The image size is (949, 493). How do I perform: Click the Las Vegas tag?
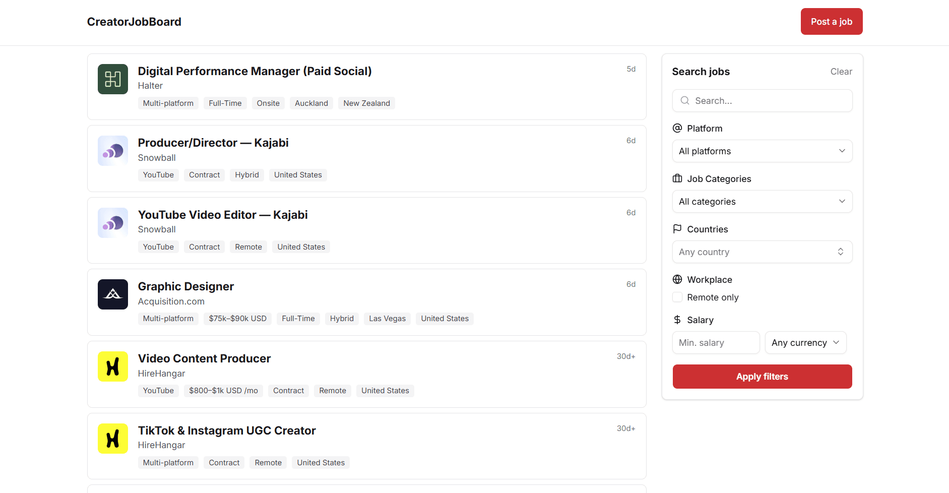[x=387, y=319]
